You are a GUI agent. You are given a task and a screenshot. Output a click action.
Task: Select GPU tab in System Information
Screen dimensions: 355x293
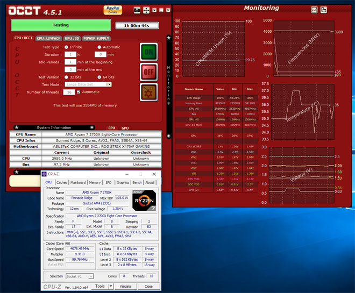[x=125, y=128]
